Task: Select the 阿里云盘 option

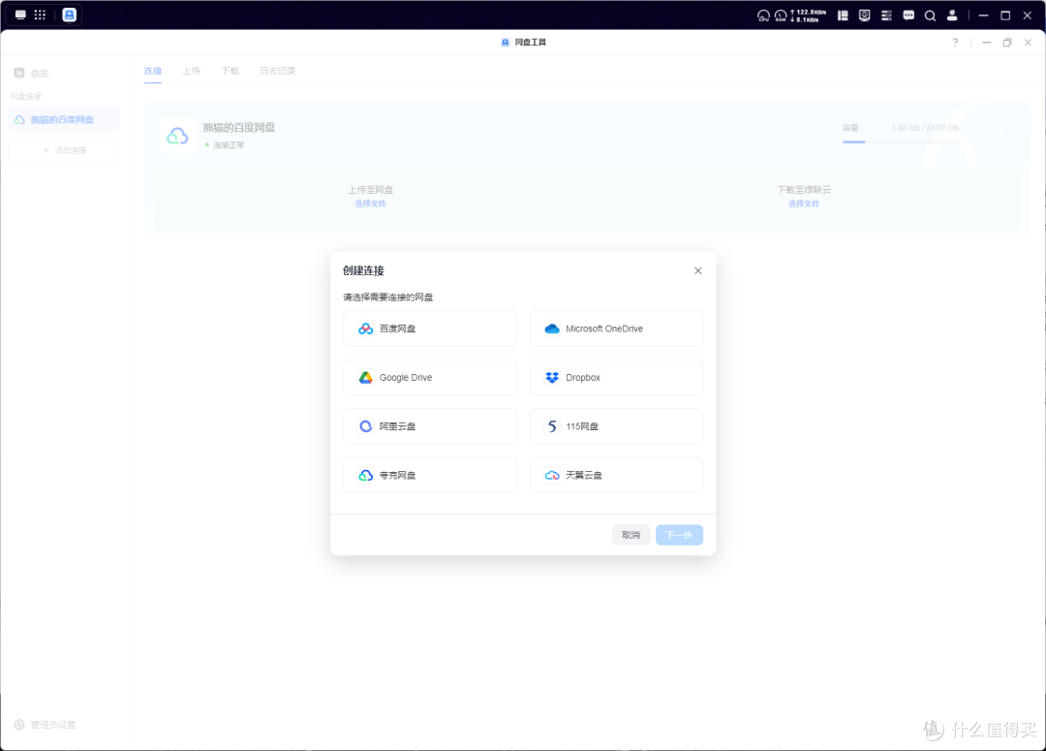Action: [x=430, y=426]
